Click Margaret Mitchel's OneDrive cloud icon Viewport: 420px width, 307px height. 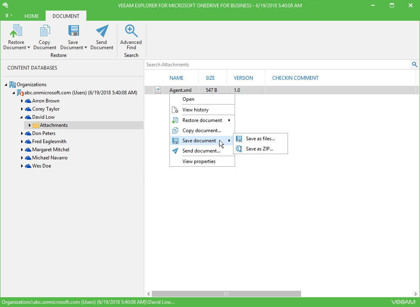pos(28,150)
